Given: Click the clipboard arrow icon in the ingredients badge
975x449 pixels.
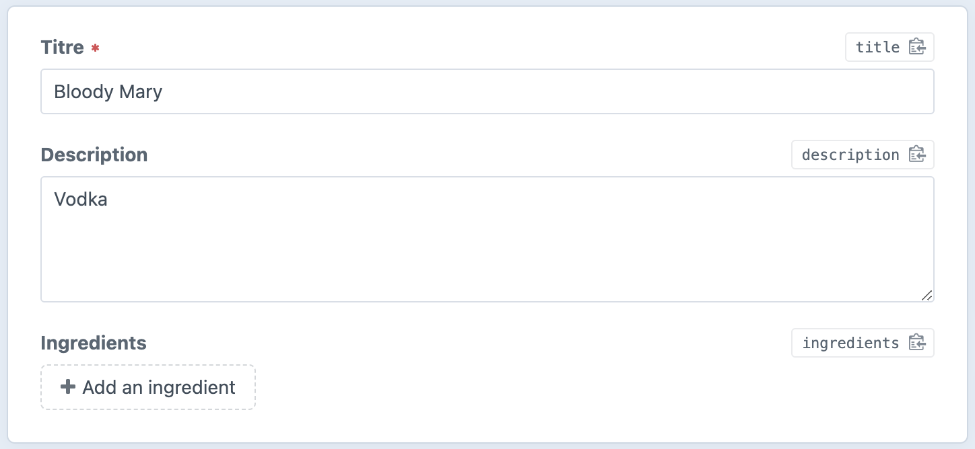Looking at the screenshot, I should click(917, 343).
